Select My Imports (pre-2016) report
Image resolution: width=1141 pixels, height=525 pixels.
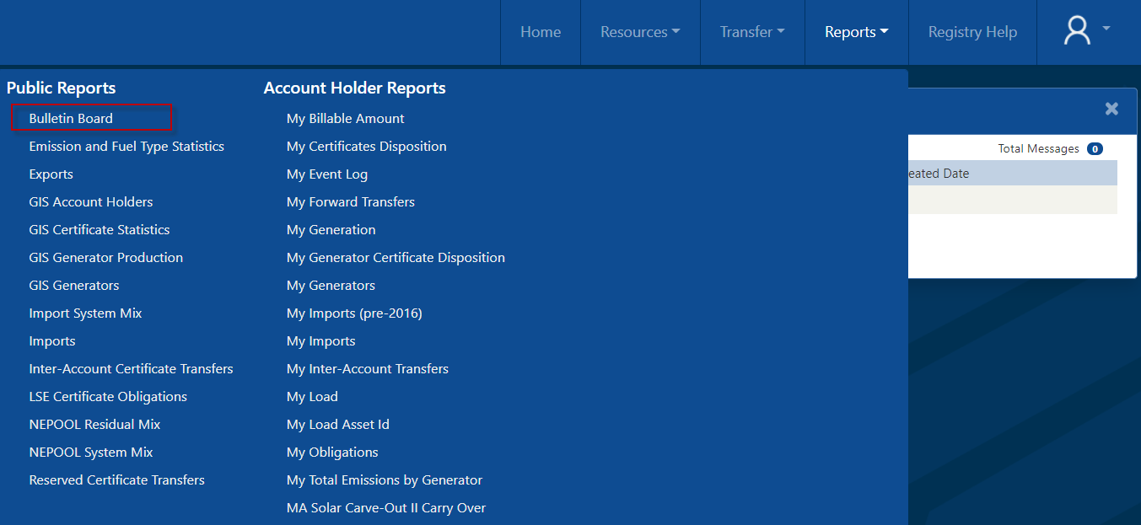354,313
